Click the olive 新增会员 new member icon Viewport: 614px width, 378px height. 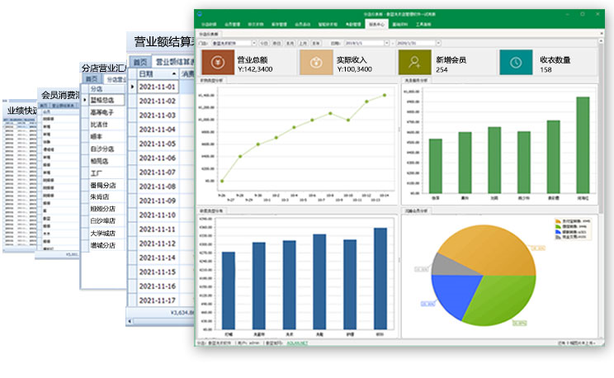click(414, 62)
